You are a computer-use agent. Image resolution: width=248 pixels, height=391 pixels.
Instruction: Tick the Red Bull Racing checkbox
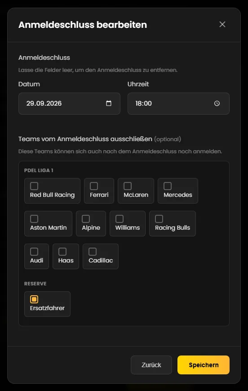(x=34, y=186)
